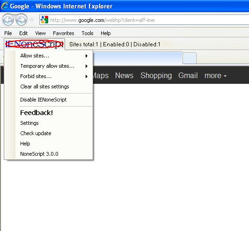Open the Gmail link in Google bar
The image size is (249, 231).
tap(188, 76)
